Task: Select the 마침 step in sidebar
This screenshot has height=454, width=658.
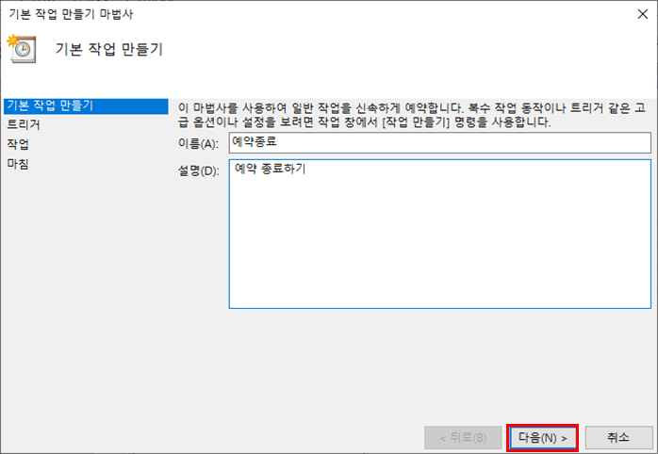Action: pos(18,164)
